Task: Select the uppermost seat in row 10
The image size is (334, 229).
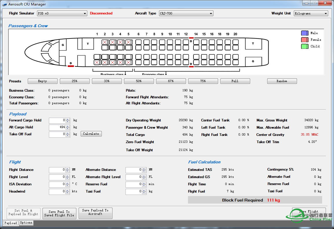Action: (170, 42)
